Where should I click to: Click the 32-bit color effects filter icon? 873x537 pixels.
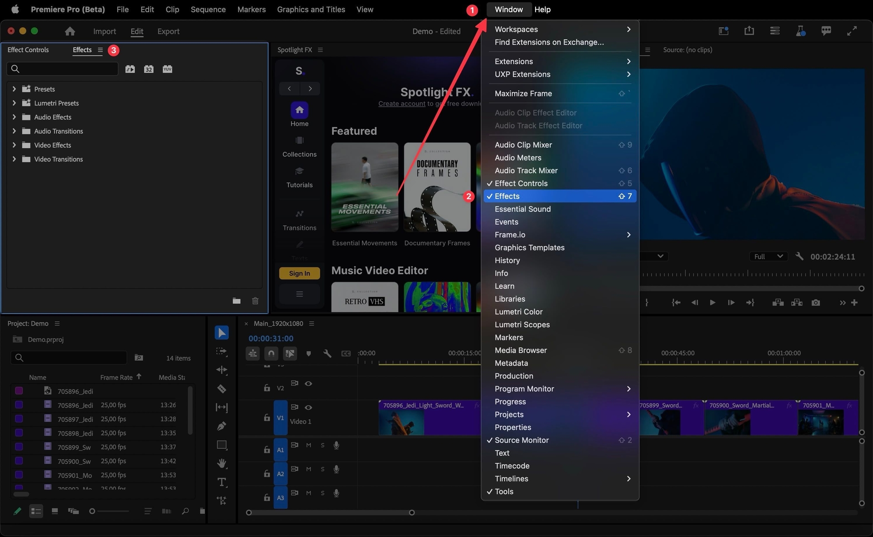click(149, 69)
